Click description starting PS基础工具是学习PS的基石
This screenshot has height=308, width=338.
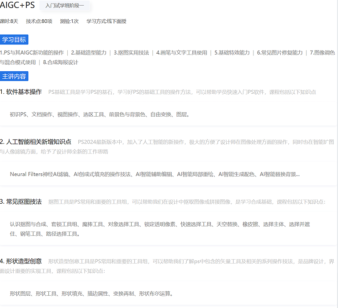(x=182, y=92)
